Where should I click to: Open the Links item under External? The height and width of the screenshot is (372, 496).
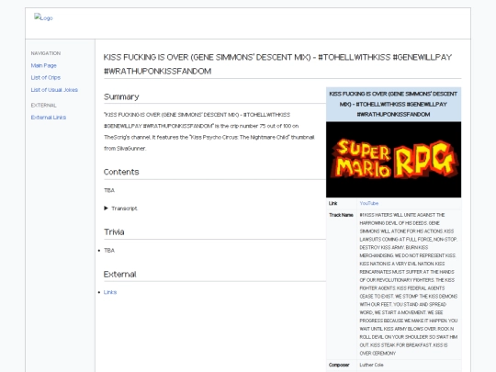pyautogui.click(x=110, y=292)
